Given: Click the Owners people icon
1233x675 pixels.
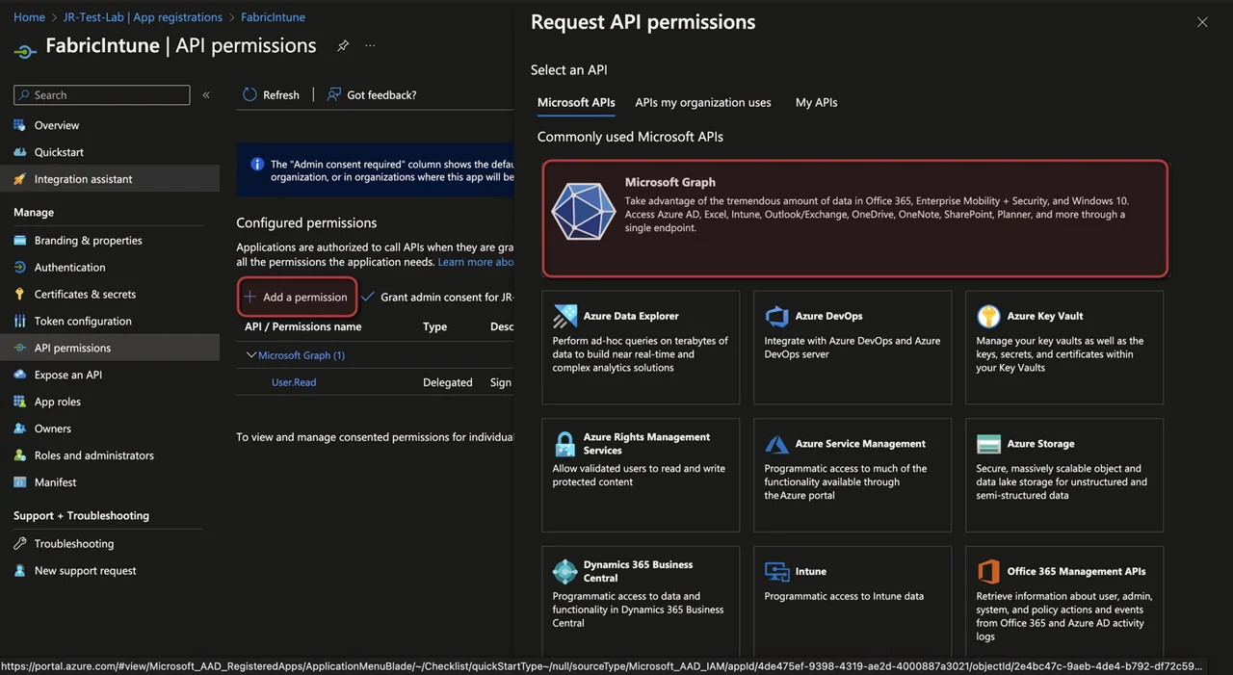Looking at the screenshot, I should (19, 428).
